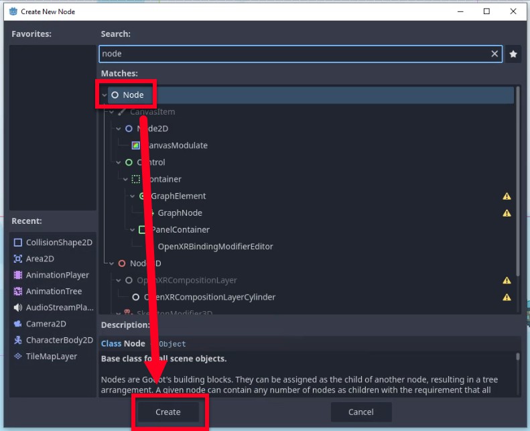Select OpenXRBindingModifierEditor in the tree
This screenshot has height=431, width=530.
pyautogui.click(x=215, y=247)
